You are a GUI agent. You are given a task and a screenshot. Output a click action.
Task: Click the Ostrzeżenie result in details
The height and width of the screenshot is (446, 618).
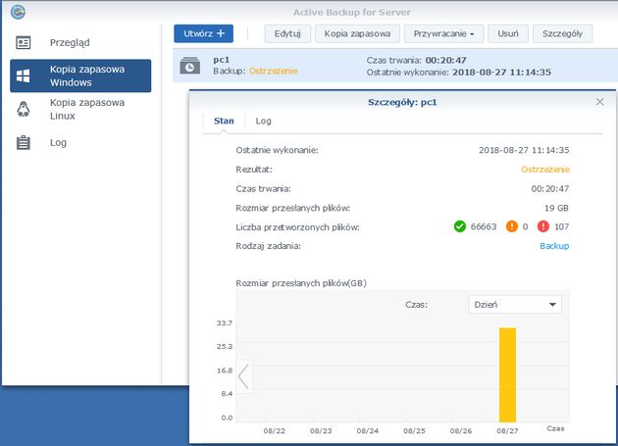[545, 170]
